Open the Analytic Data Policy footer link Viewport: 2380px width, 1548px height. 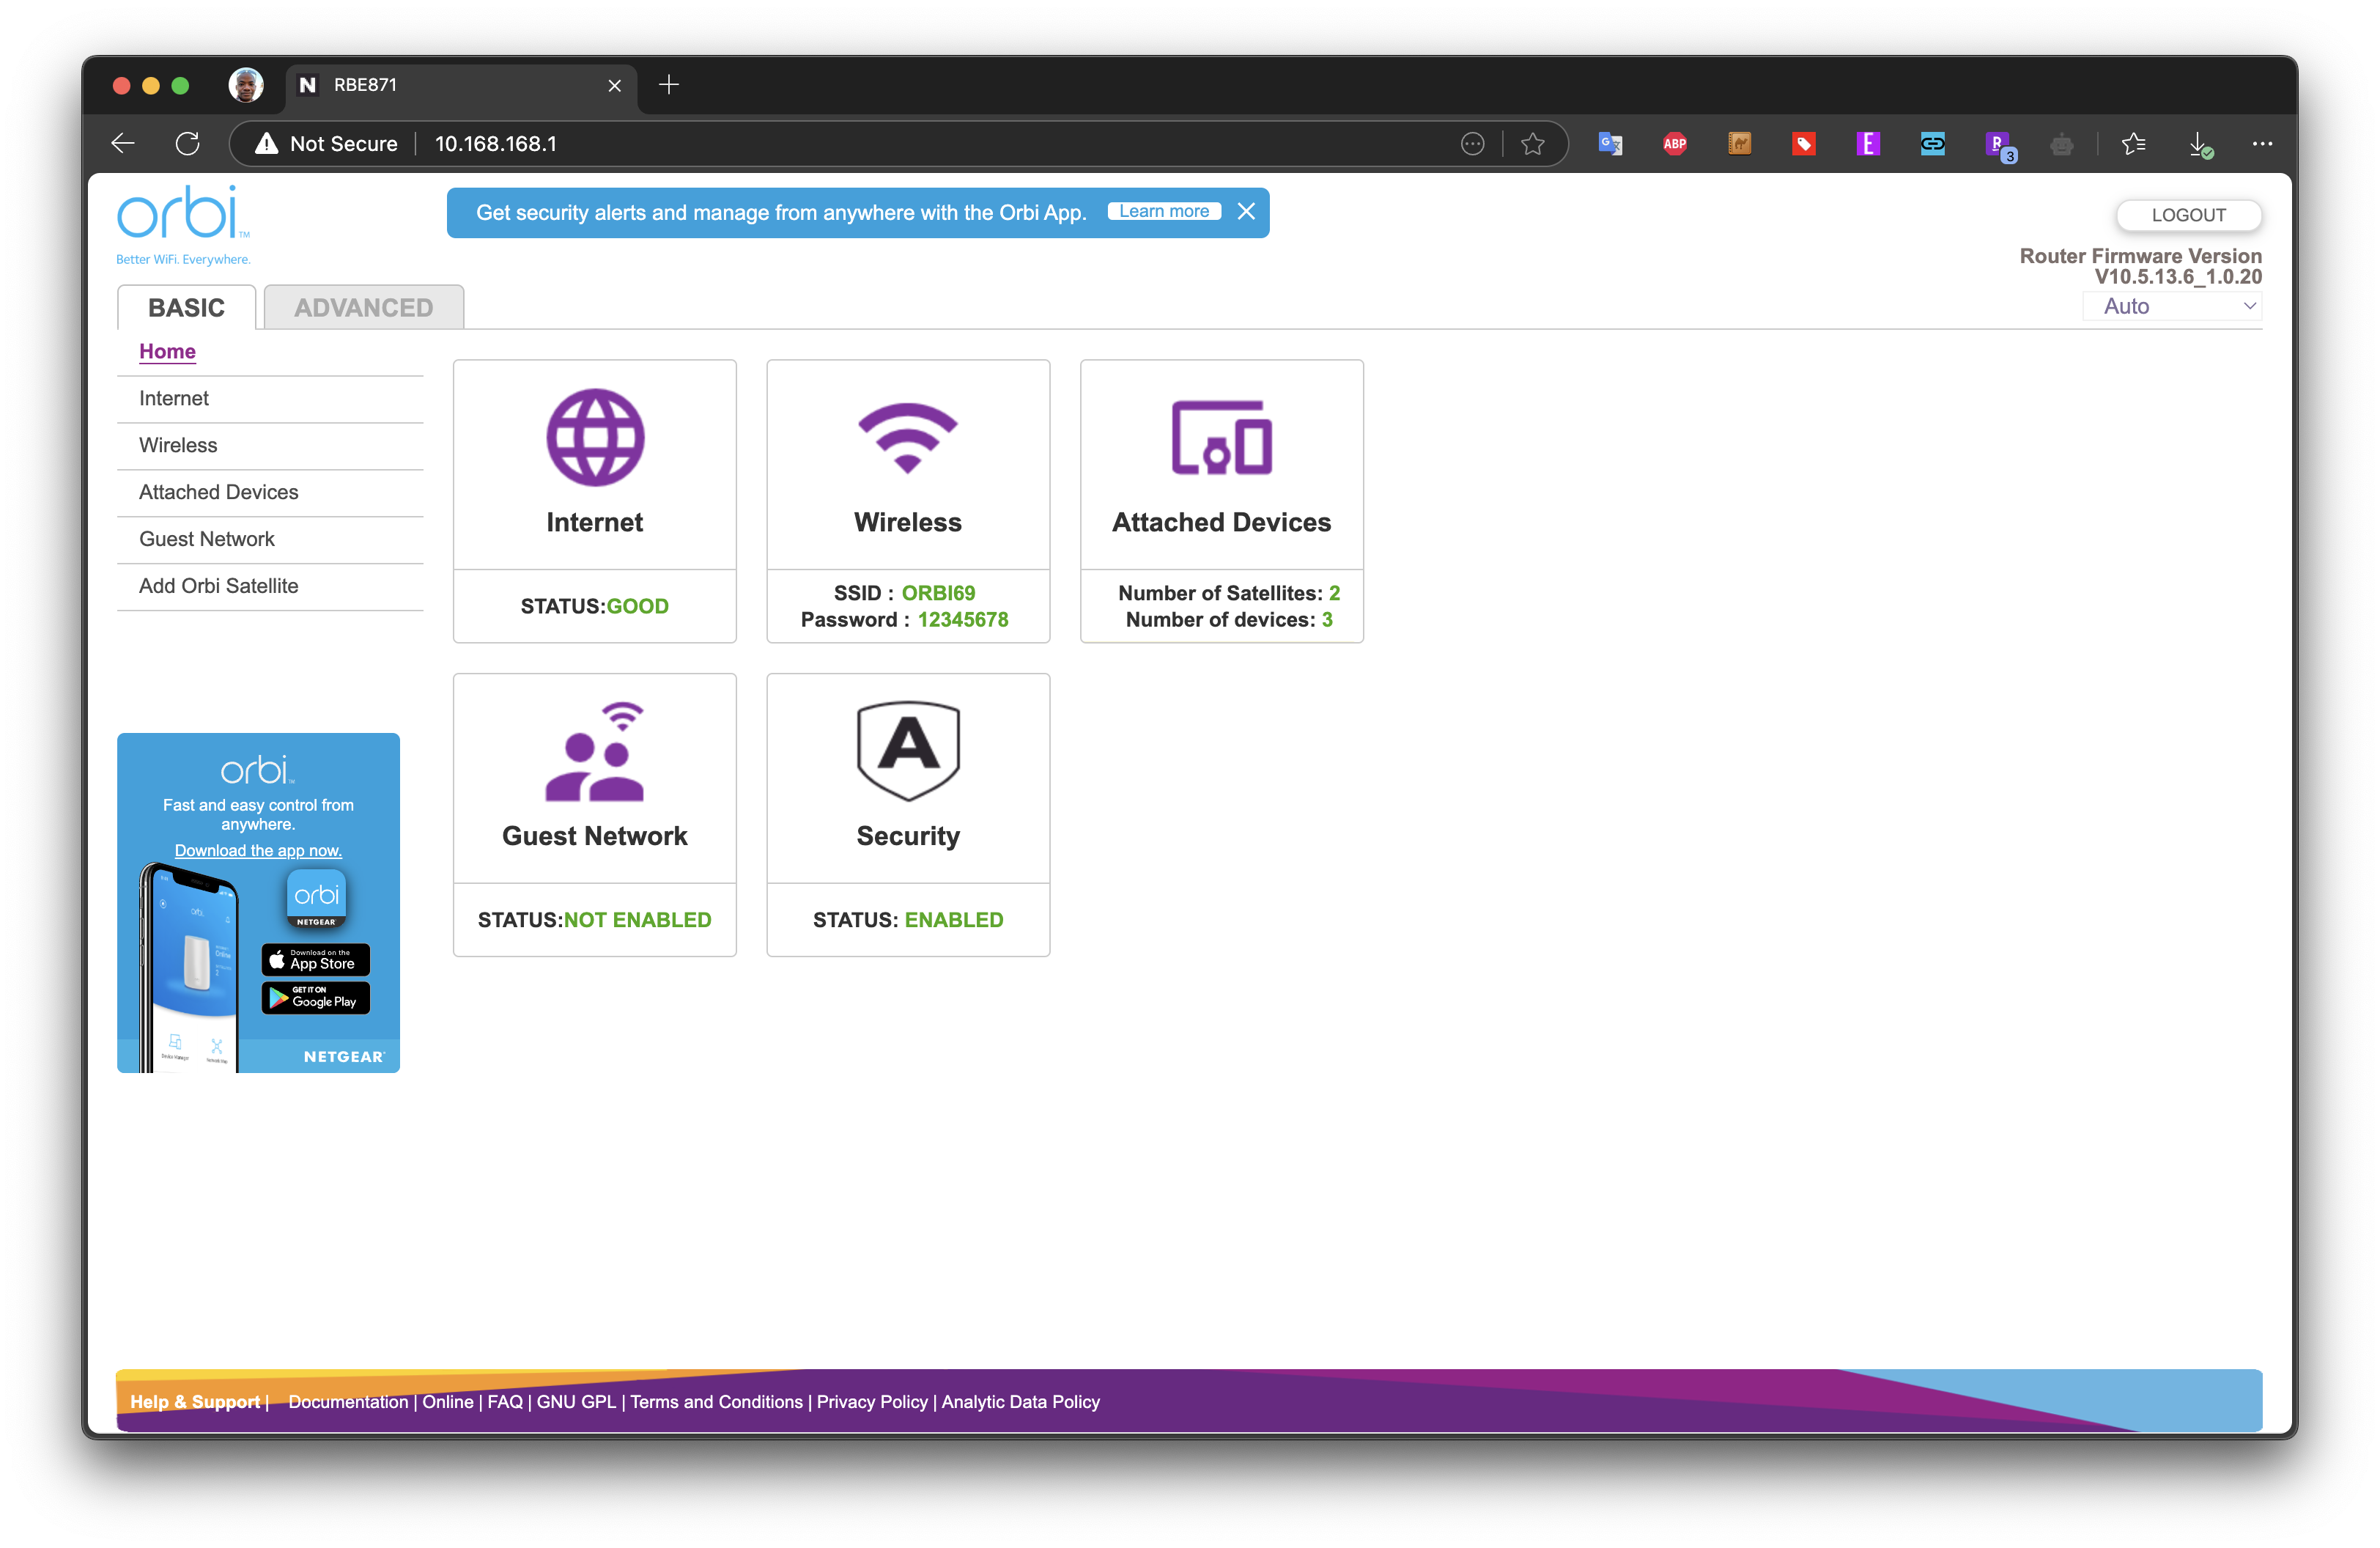click(1020, 1402)
